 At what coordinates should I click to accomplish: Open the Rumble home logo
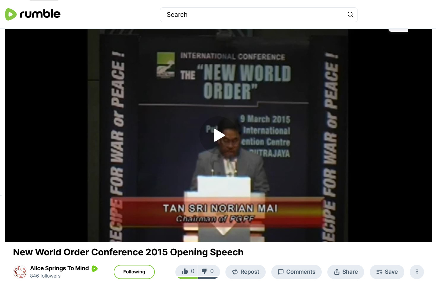click(33, 14)
